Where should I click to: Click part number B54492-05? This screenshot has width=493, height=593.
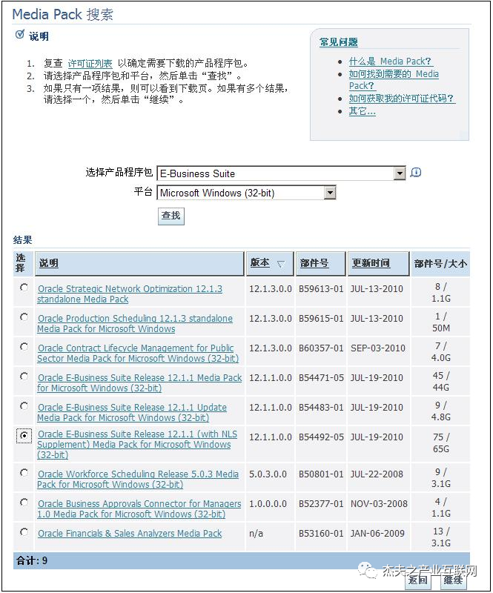(321, 437)
